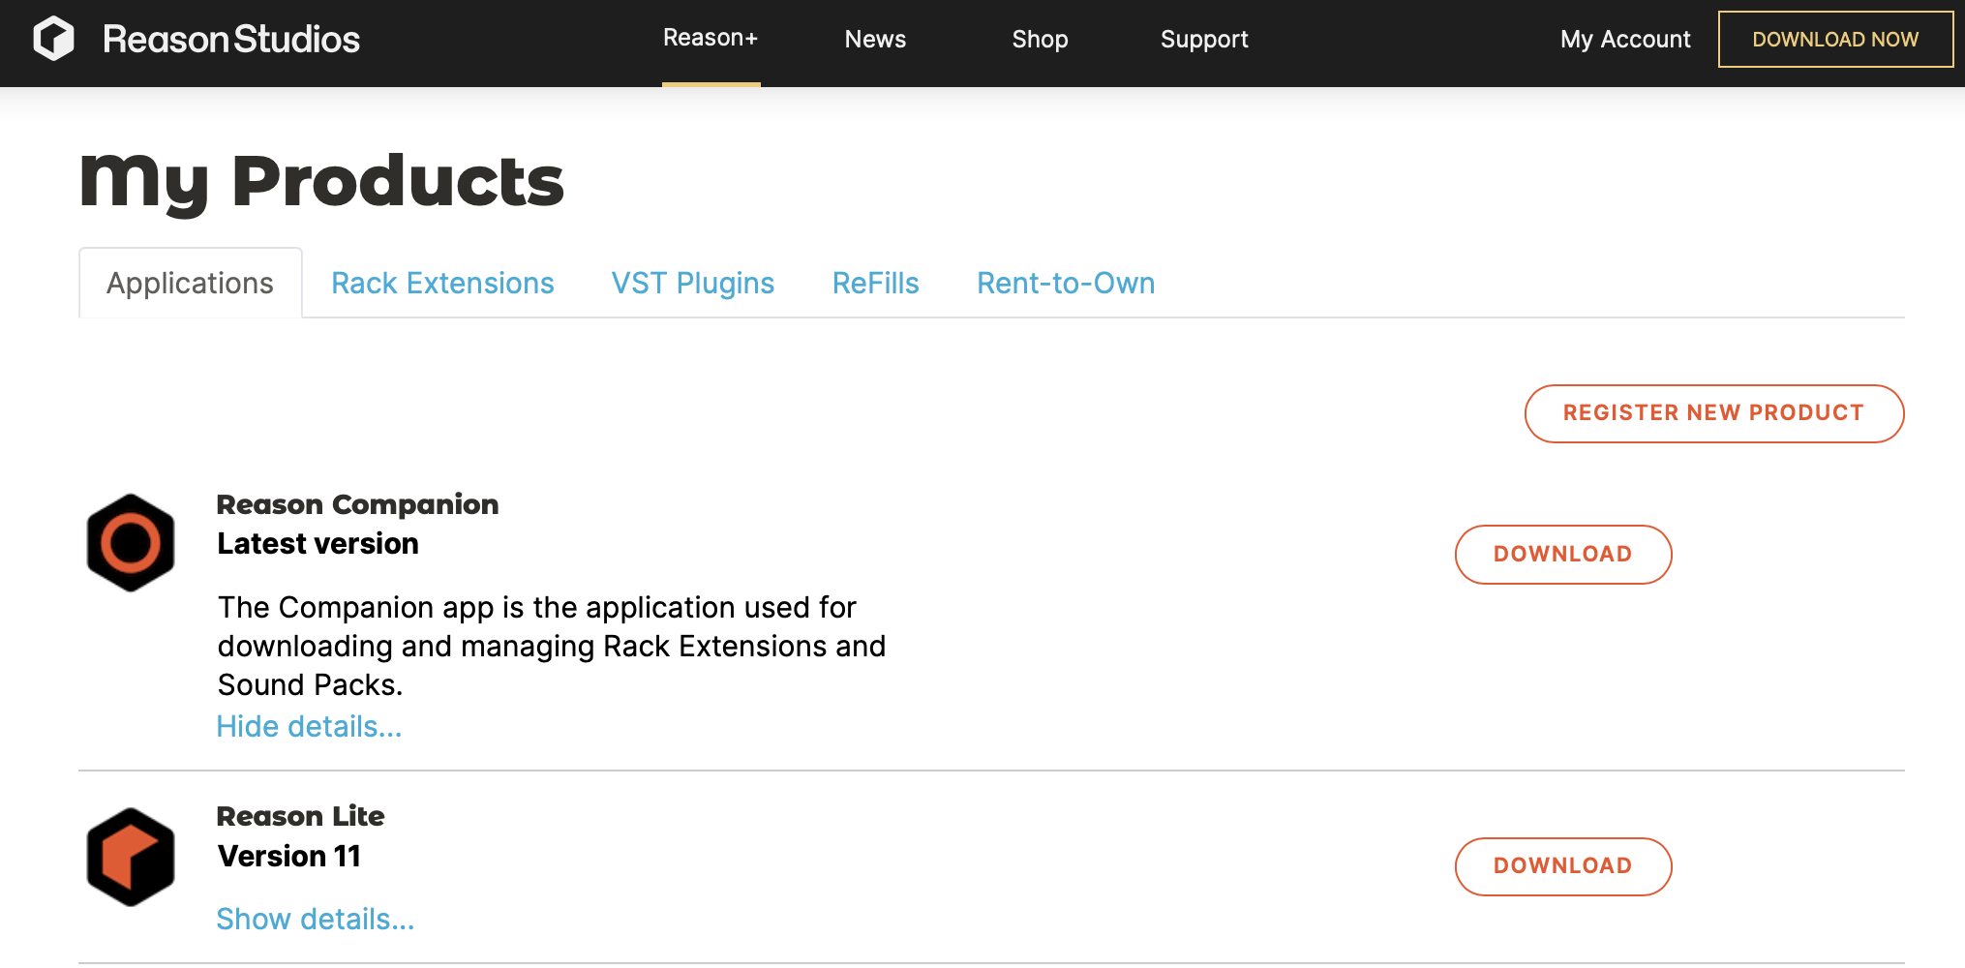Switch to the Rent-to-Own tab
This screenshot has width=1965, height=968.
click(x=1066, y=283)
